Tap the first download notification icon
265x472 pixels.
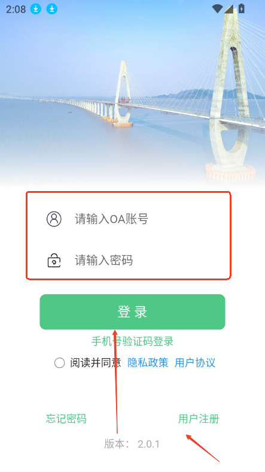[x=35, y=9]
